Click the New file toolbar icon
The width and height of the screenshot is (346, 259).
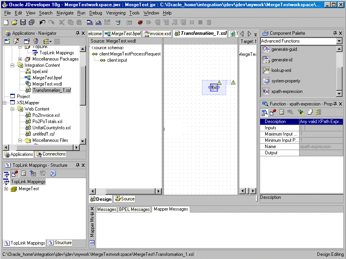pyautogui.click(x=6, y=22)
